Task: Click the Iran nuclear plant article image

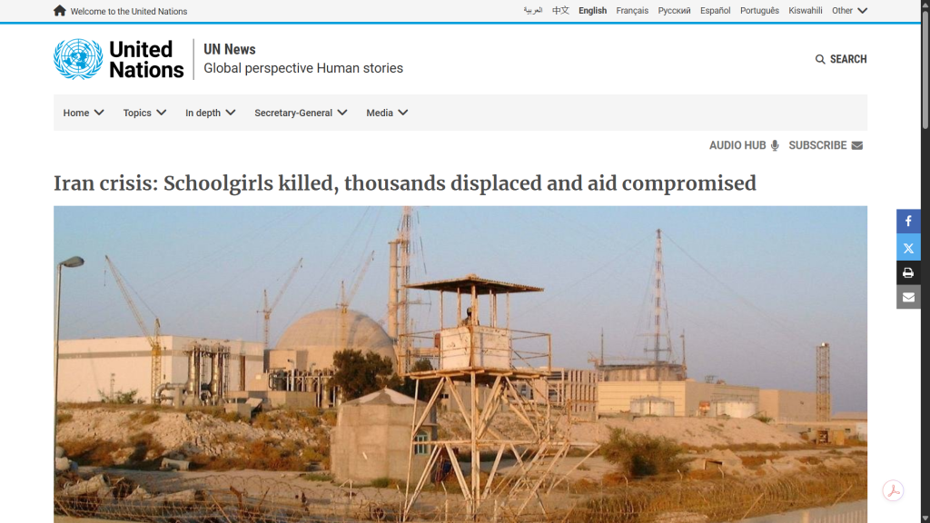Action: [460, 363]
